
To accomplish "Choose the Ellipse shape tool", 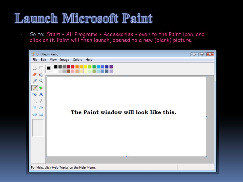I will pos(34,114).
